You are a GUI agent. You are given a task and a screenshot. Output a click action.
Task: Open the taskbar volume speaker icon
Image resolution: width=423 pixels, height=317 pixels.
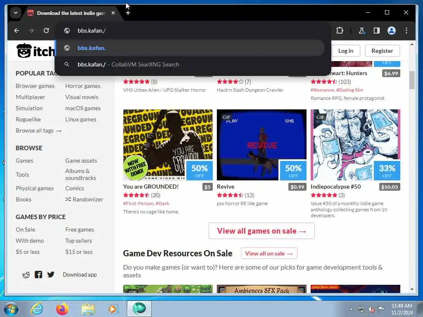pyautogui.click(x=371, y=309)
